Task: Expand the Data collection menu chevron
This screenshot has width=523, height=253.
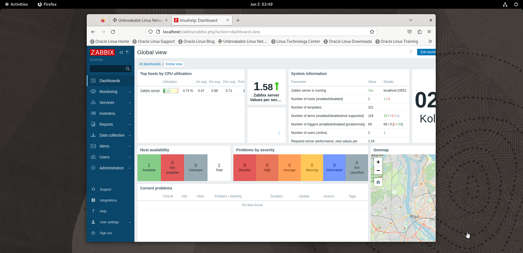Action: point(130,135)
